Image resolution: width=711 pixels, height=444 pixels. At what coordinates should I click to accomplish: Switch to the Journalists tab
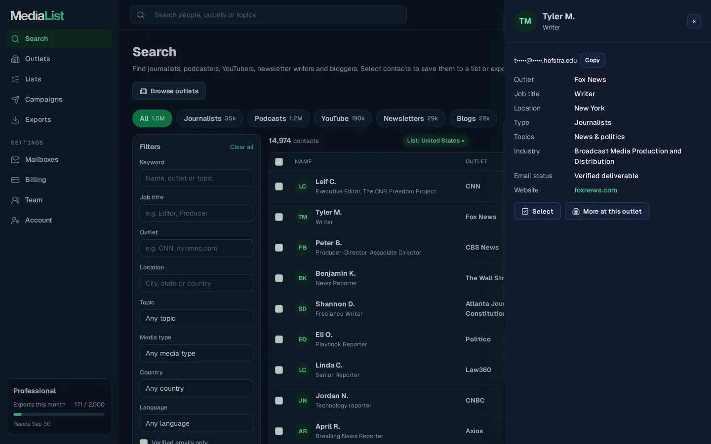point(210,118)
